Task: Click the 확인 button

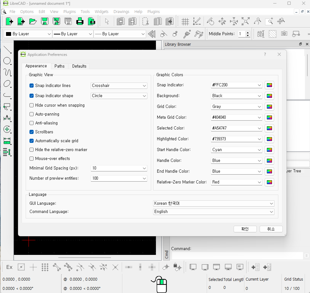Action: click(x=245, y=229)
